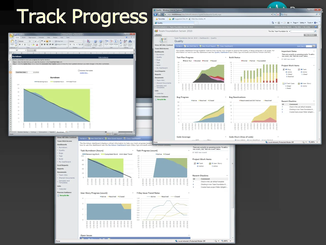Image resolution: width=326 pixels, height=245 pixels.
Task: Click the search magnifier beside site search box
Action: pos(315,31)
